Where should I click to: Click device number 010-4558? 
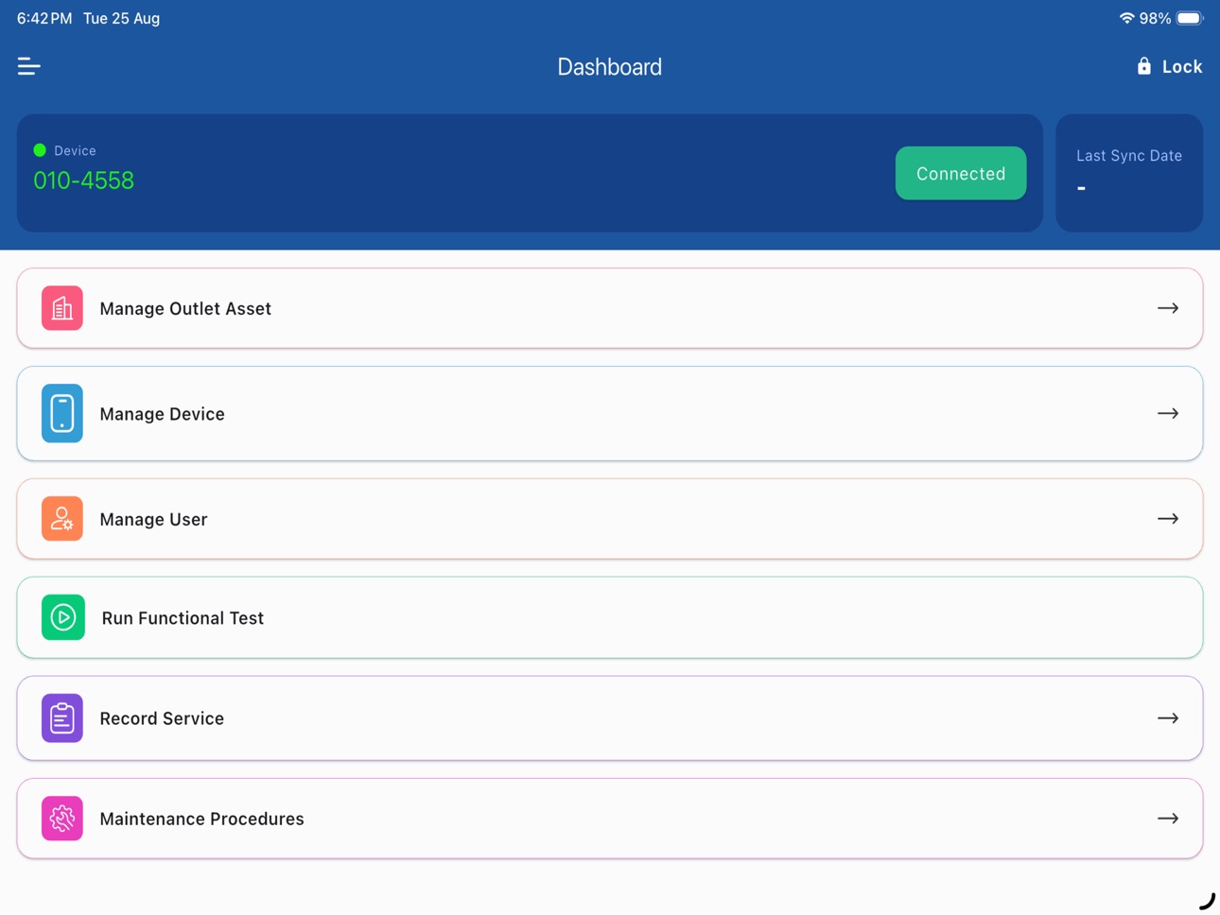[83, 181]
